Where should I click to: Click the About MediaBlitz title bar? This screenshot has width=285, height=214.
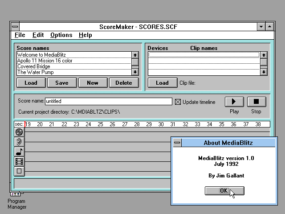pyautogui.click(x=228, y=143)
